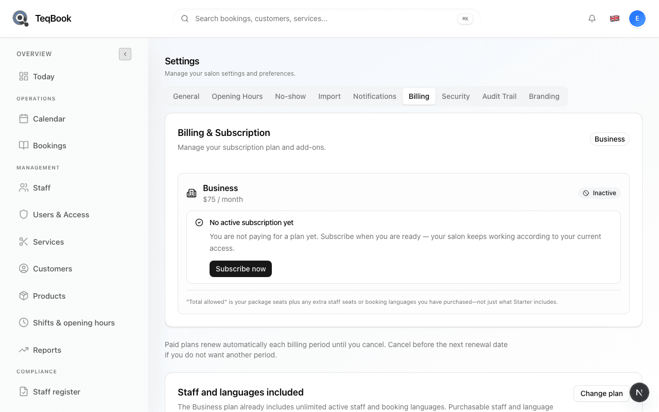Image resolution: width=659 pixels, height=412 pixels.
Task: Navigate to Products page
Action: (74, 296)
